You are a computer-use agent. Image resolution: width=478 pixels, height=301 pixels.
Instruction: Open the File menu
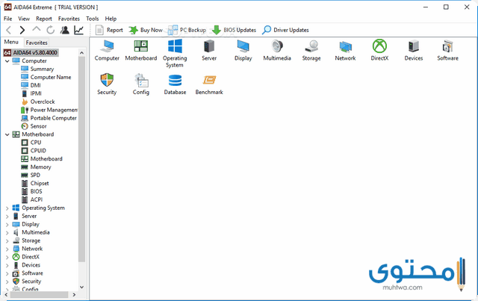[8, 19]
